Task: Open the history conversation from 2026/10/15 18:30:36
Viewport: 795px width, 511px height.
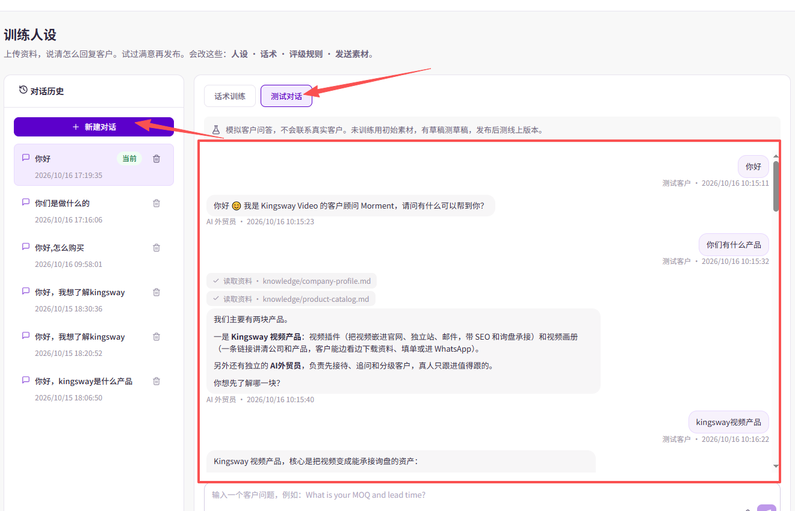Action: pos(94,299)
